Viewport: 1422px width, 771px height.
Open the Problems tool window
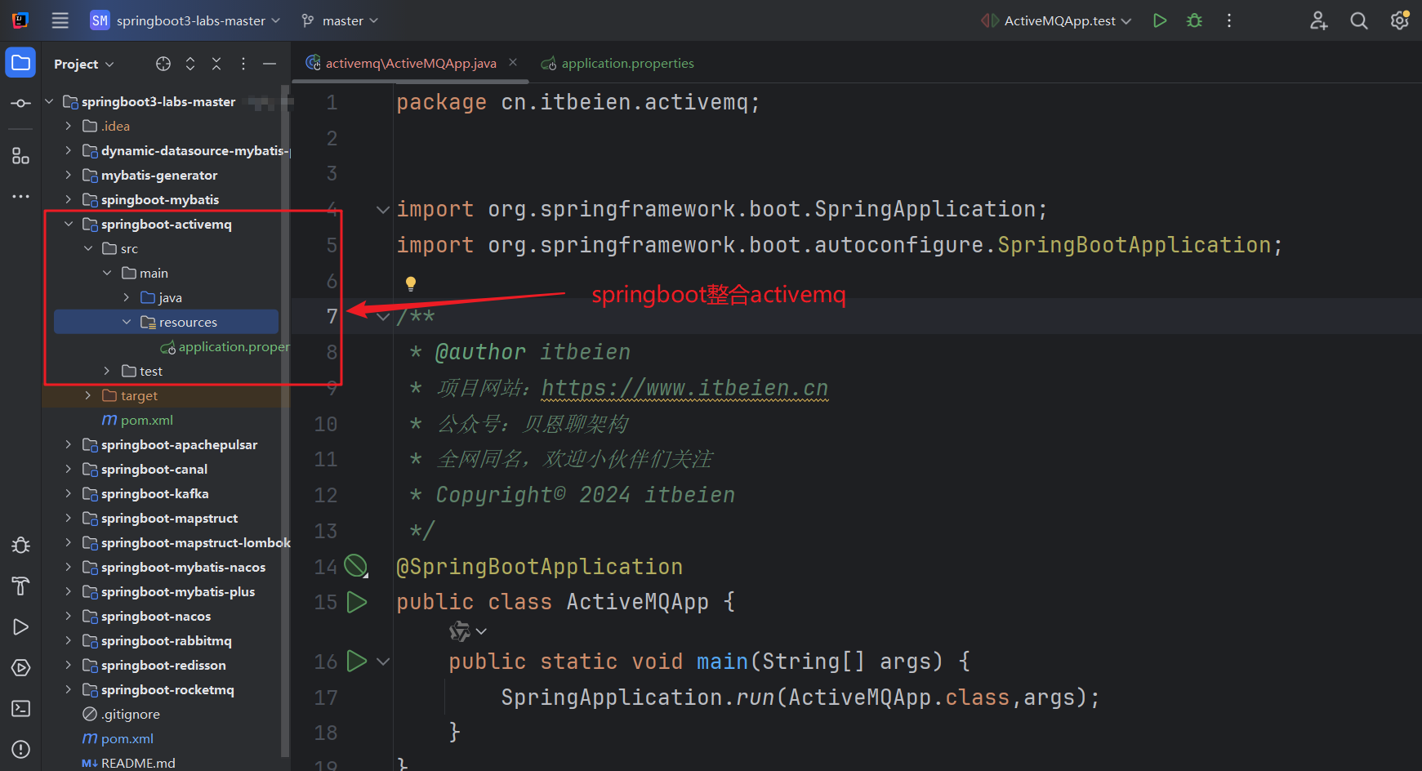pos(20,749)
